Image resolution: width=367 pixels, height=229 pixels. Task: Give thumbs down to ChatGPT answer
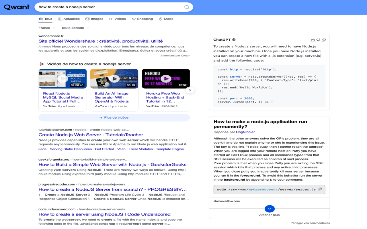[318, 40]
